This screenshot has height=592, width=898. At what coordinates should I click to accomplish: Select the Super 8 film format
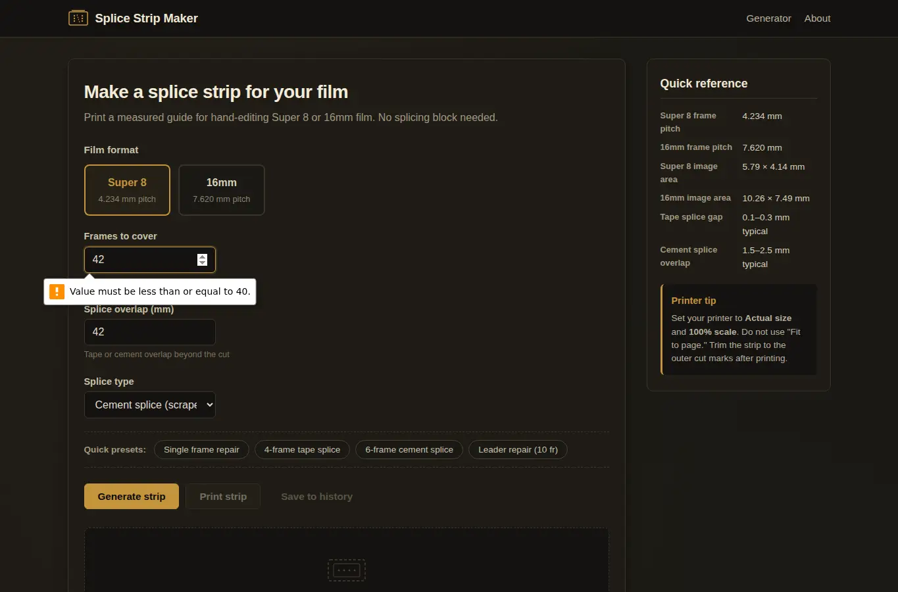point(127,190)
